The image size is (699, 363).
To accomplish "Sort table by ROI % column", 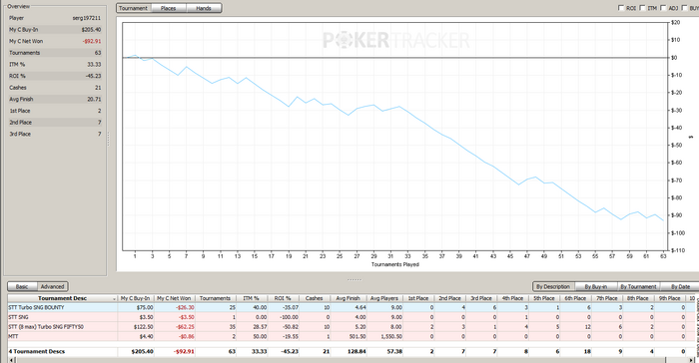I will 283,298.
